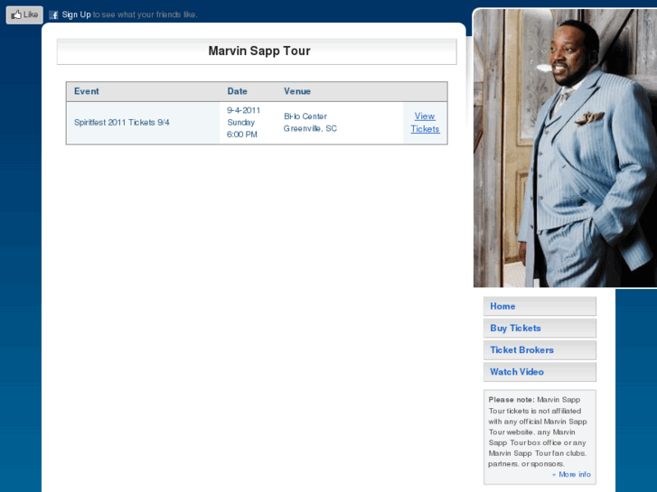Click the Please note disclaimer text

(x=538, y=432)
